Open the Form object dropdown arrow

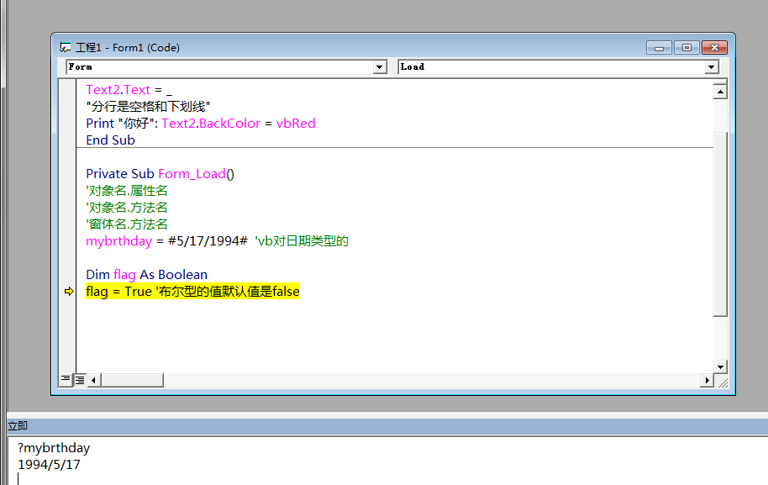click(380, 67)
